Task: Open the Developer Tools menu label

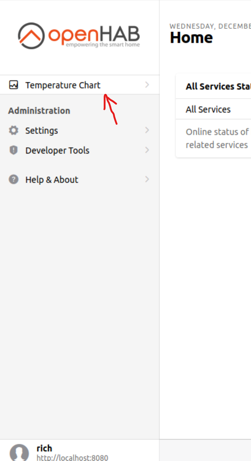Action: coord(57,151)
